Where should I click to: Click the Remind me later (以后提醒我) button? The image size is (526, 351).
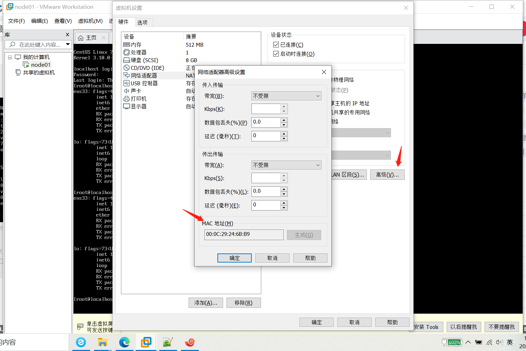(464, 327)
